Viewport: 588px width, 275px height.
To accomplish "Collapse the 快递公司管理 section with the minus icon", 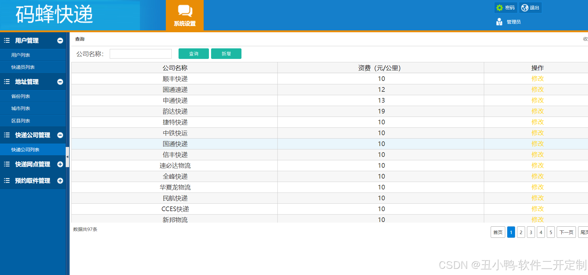I will click(60, 135).
